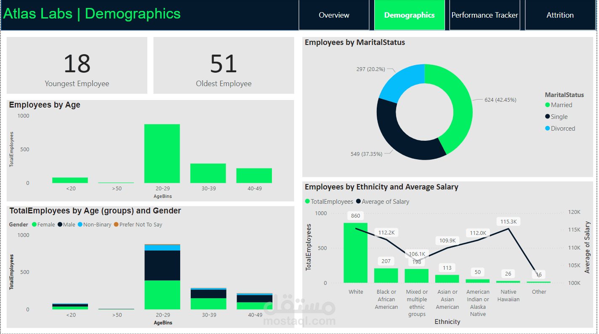Click the Mixed or multiple ethnic groups bar
The width and height of the screenshot is (599, 334).
[x=417, y=276]
